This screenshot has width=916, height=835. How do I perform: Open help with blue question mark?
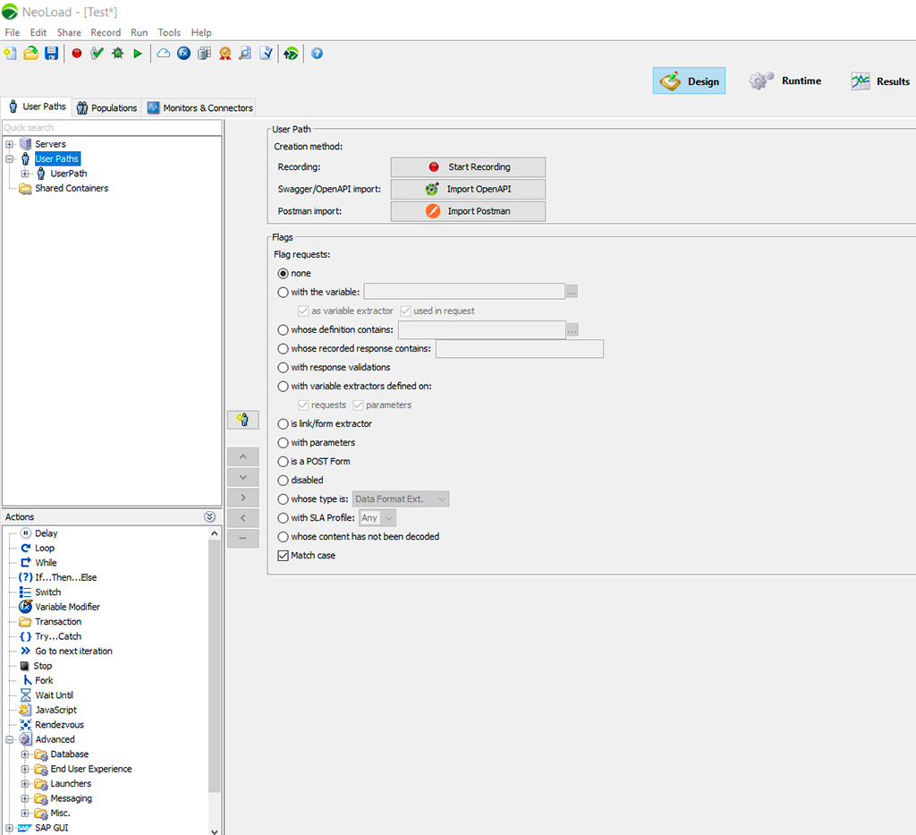click(x=317, y=54)
